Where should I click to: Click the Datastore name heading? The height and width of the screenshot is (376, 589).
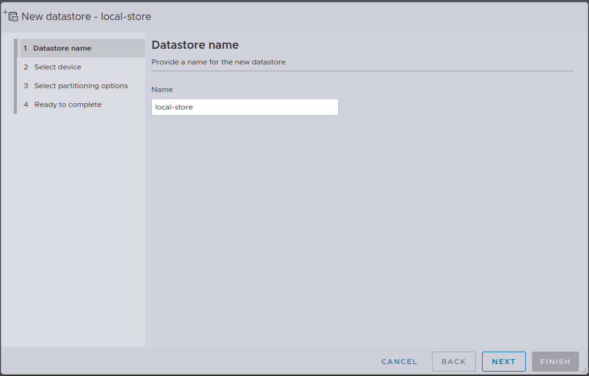pos(194,44)
